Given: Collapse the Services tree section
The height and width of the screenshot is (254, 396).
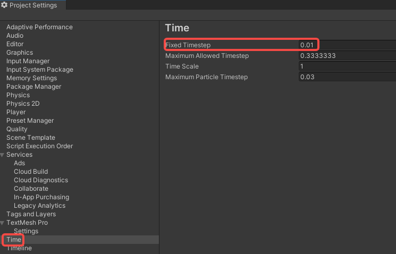Looking at the screenshot, I should [3, 155].
